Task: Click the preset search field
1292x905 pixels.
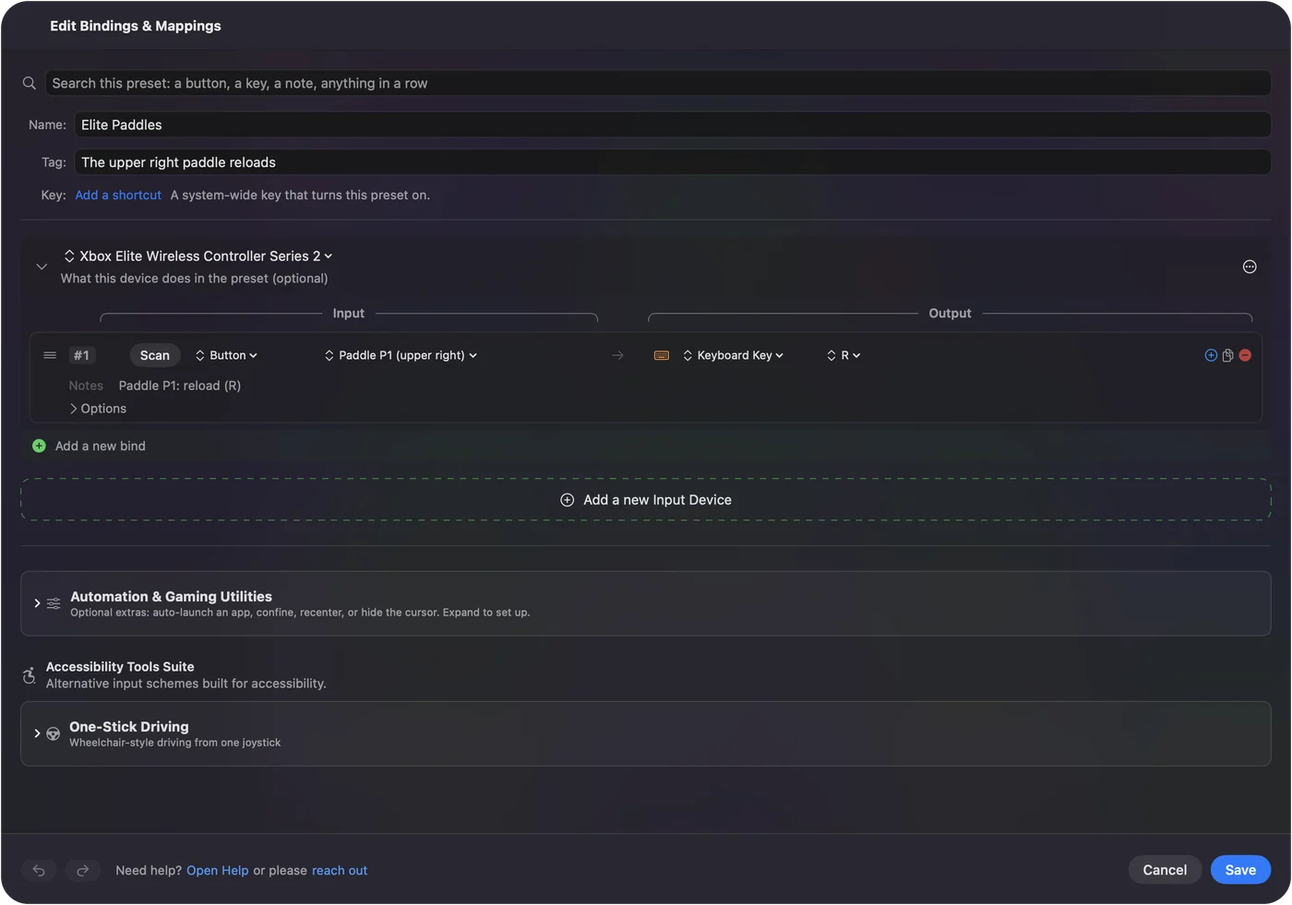Action: tap(658, 83)
